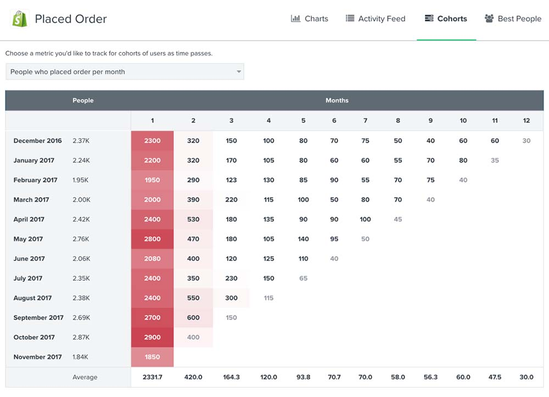Click the 35 cell in January 2017 row
This screenshot has height=397, width=549.
click(495, 160)
